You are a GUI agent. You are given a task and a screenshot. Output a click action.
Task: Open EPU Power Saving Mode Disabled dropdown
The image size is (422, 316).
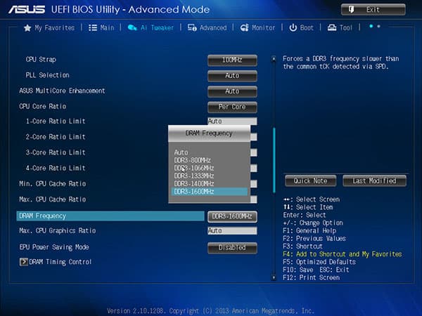(232, 247)
